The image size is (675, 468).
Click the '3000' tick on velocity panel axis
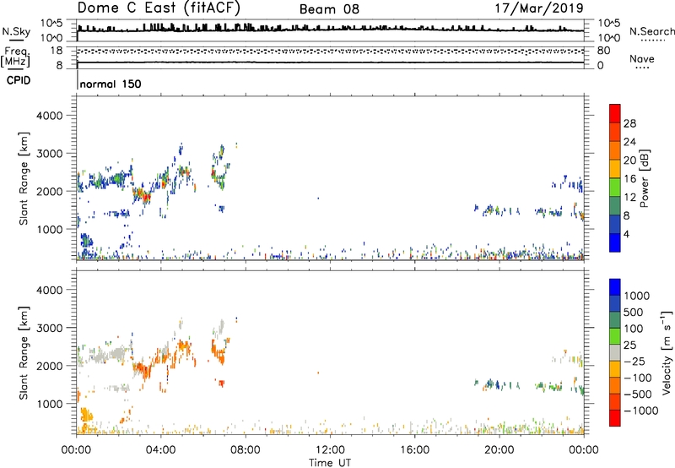(x=49, y=328)
